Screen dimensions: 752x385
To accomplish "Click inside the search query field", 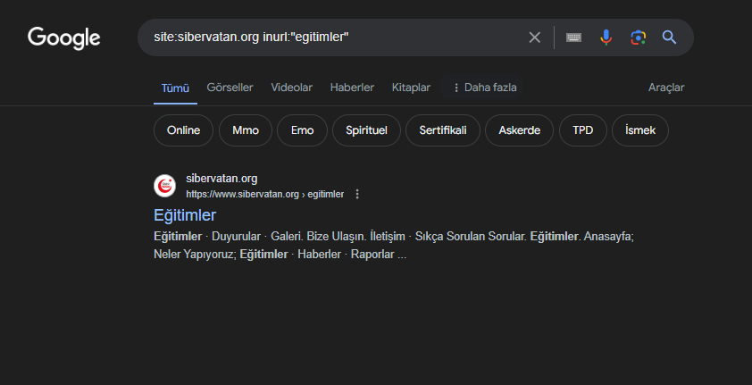I will [330, 38].
